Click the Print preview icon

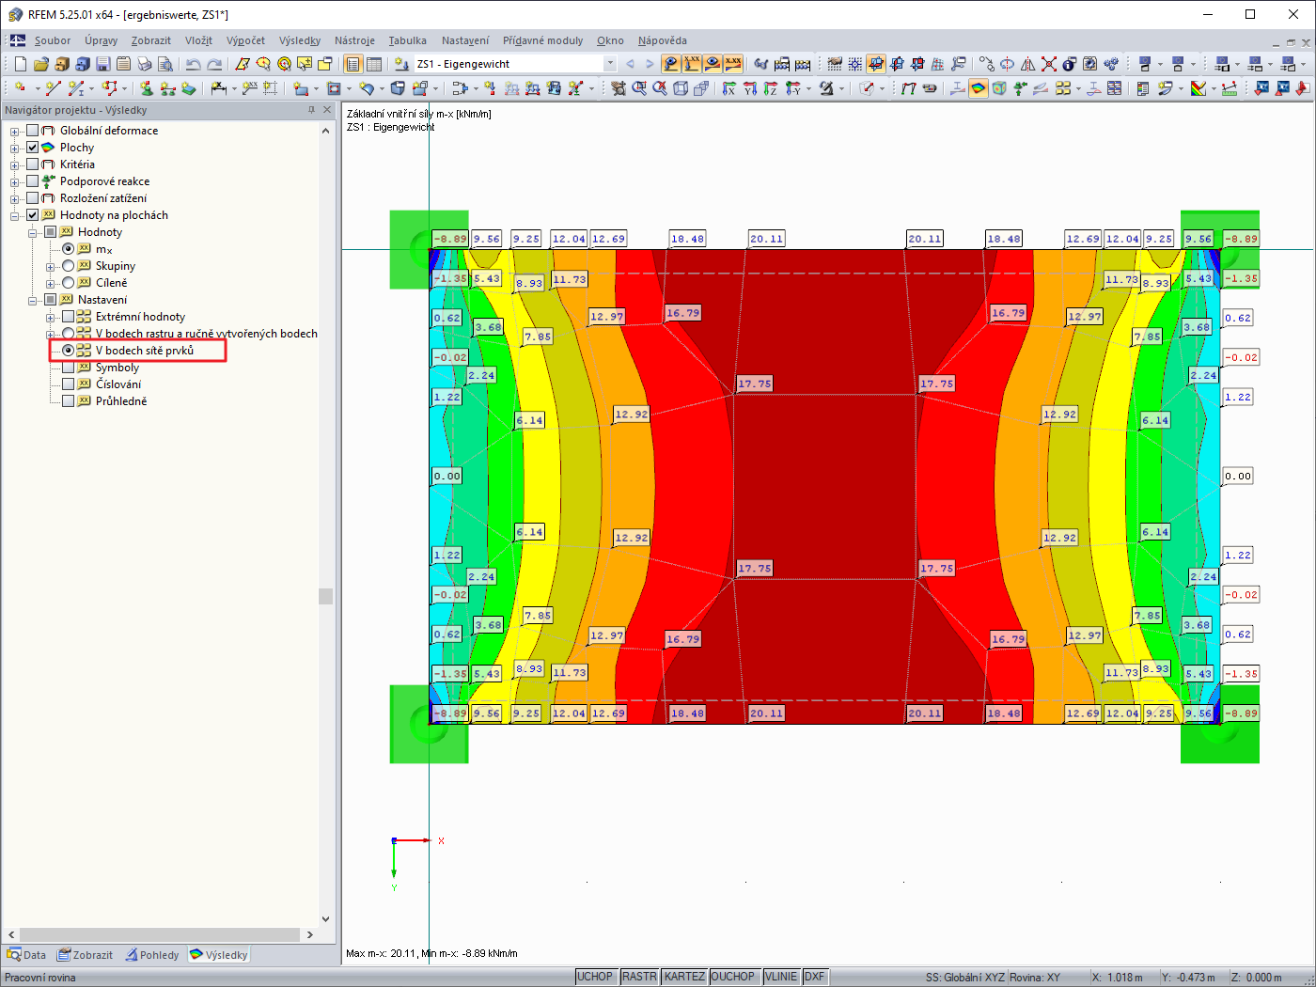165,64
